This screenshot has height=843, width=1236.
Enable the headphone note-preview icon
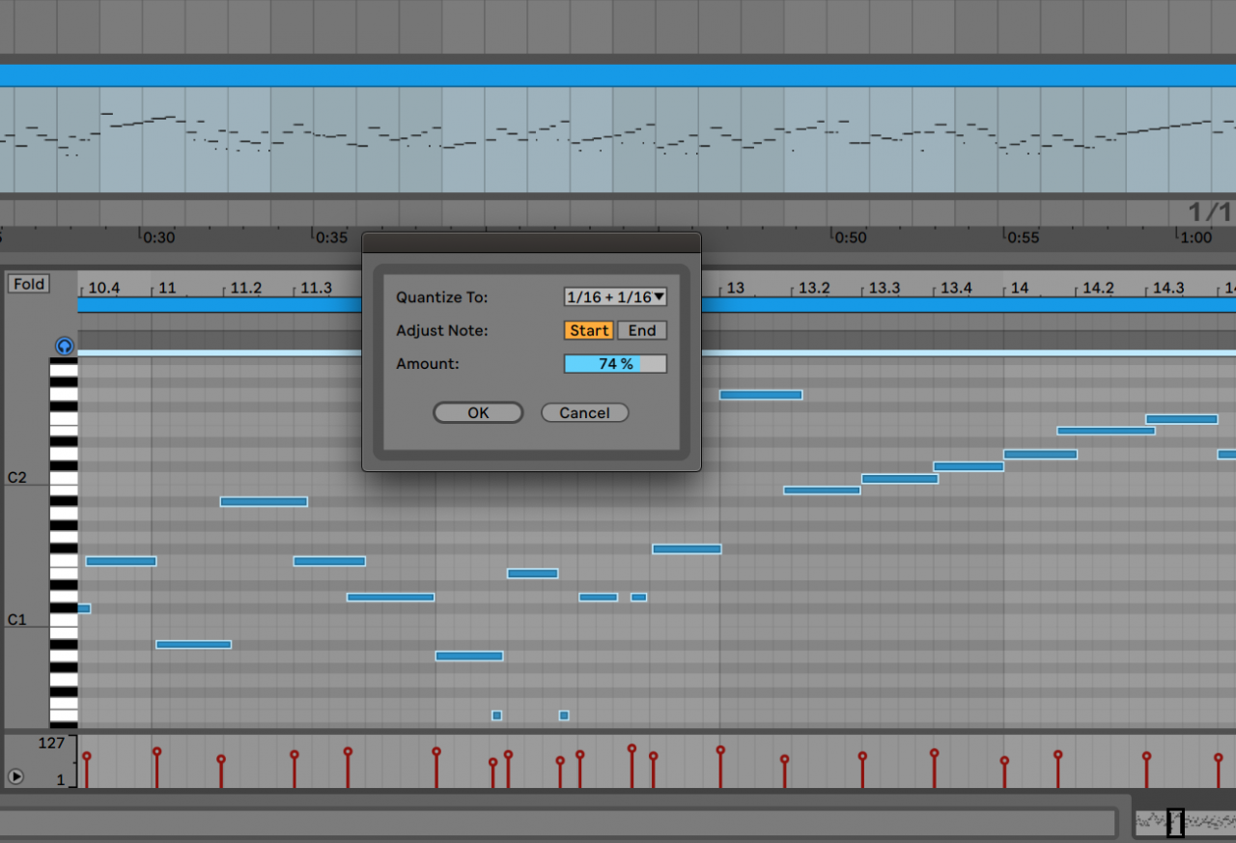[65, 346]
